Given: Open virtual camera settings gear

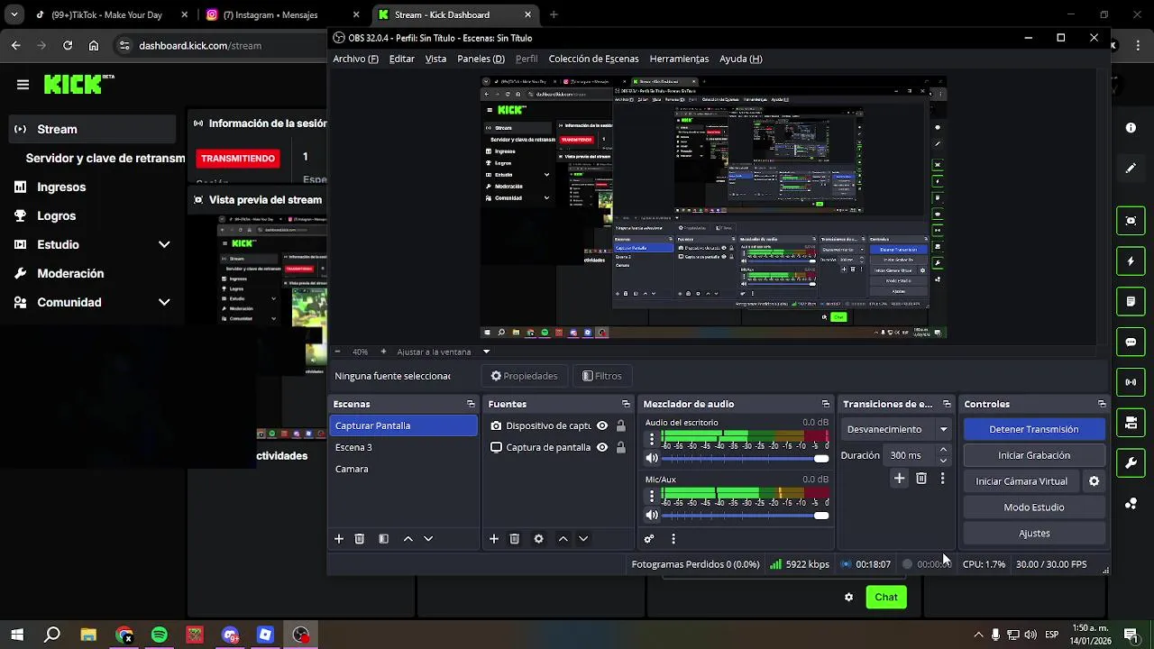Looking at the screenshot, I should (1094, 481).
